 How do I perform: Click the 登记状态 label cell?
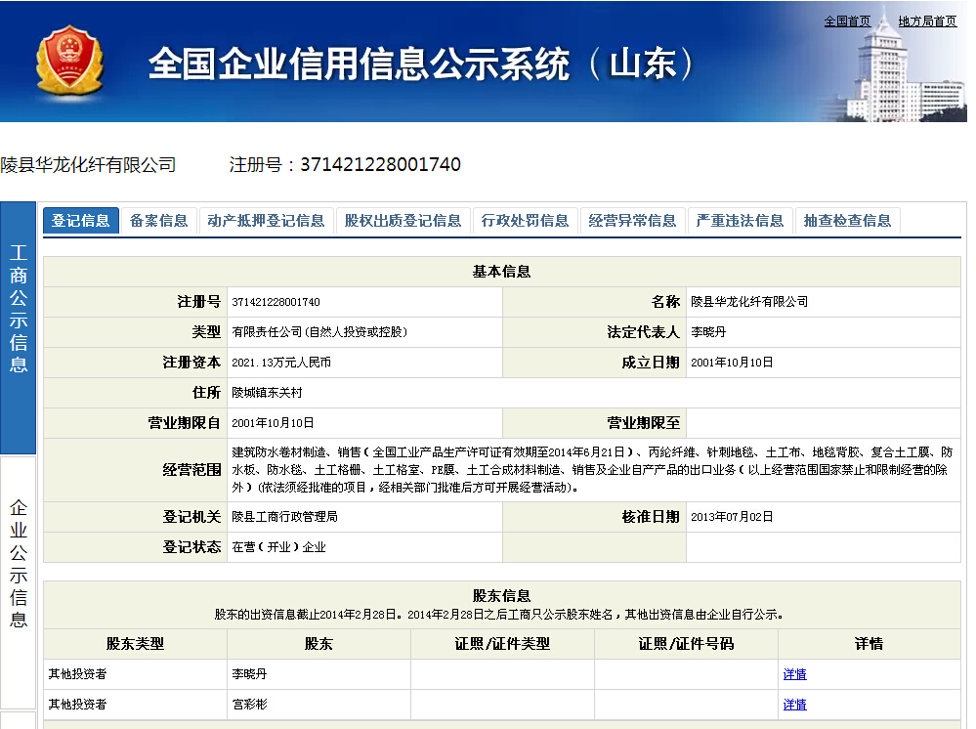pos(135,547)
